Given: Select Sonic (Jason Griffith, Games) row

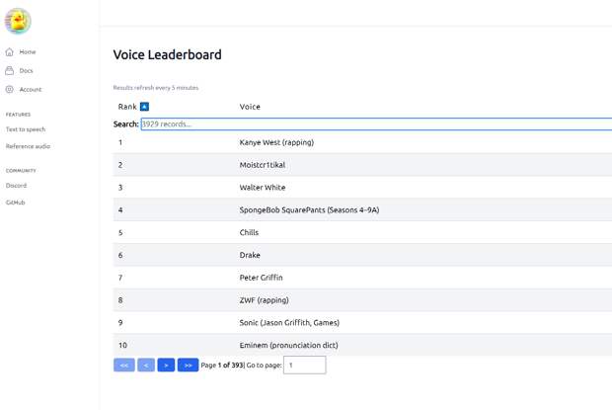Looking at the screenshot, I should pyautogui.click(x=362, y=323).
